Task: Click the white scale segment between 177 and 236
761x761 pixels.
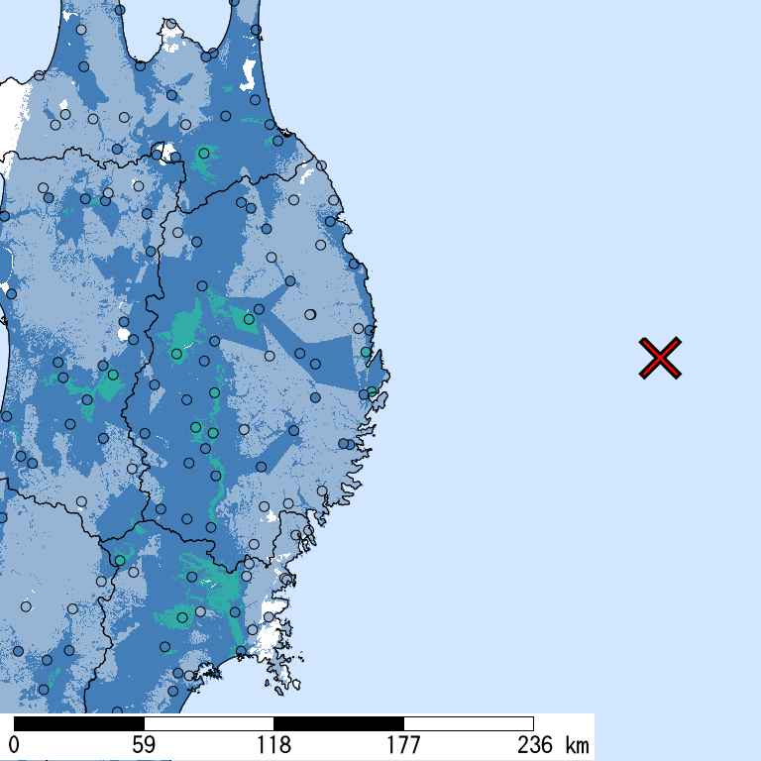Action: click(469, 723)
